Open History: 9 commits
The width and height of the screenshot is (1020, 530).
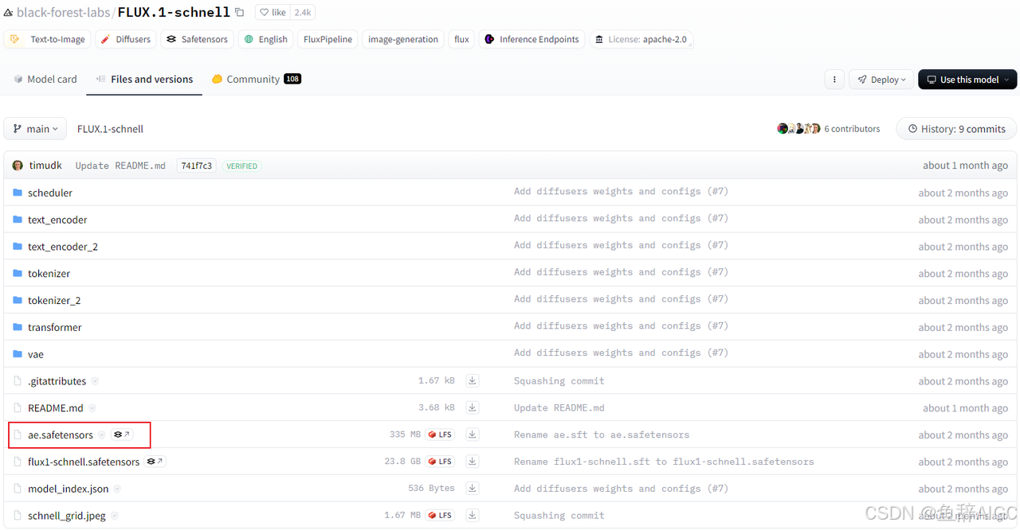coord(956,129)
